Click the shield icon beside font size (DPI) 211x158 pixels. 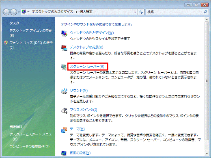[x=6, y=43]
